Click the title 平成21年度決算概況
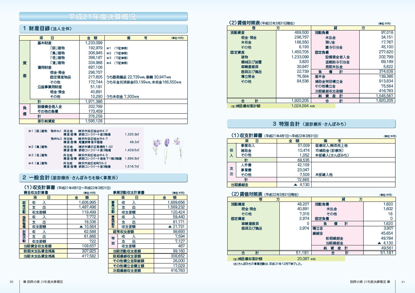Viewport: 415px width, 293px height. (x=102, y=17)
